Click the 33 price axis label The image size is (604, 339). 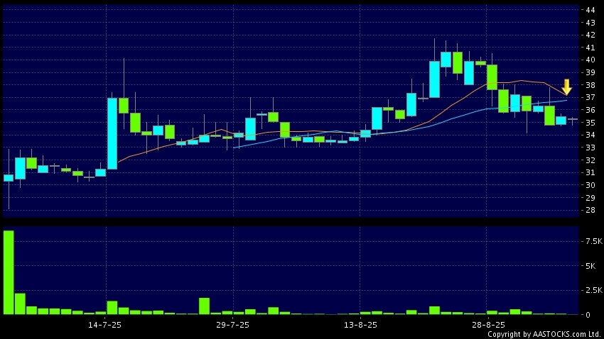(590, 148)
